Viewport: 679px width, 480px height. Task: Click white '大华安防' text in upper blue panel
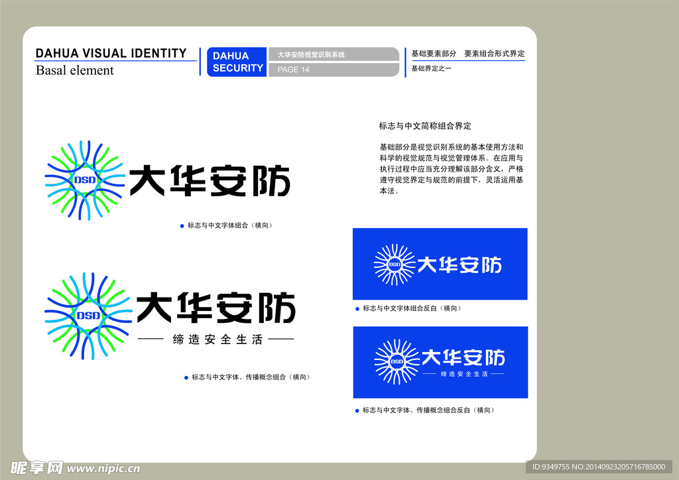click(x=460, y=265)
